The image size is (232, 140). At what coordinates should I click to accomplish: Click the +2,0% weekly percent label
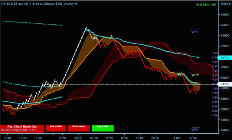[x=215, y=75]
